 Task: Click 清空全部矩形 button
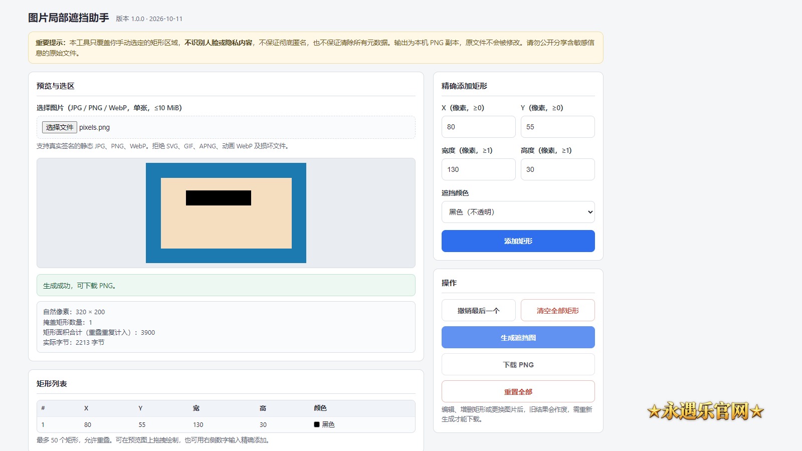(557, 311)
